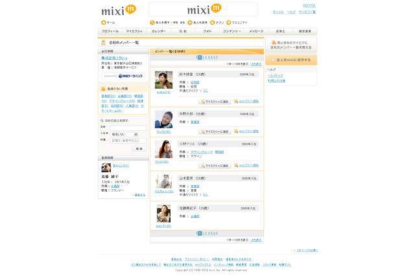The height and width of the screenshot is (276, 415).
Task: Click the back-to-top link このページの上部へ
Action: coord(307,250)
